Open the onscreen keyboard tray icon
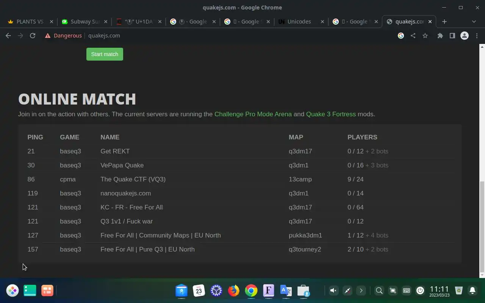The image size is (485, 303). click(407, 291)
